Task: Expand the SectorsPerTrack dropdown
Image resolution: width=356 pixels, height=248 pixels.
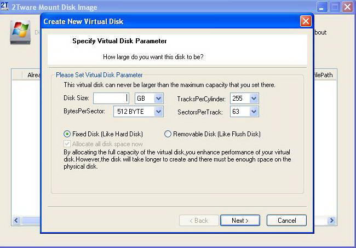Action: (x=253, y=111)
